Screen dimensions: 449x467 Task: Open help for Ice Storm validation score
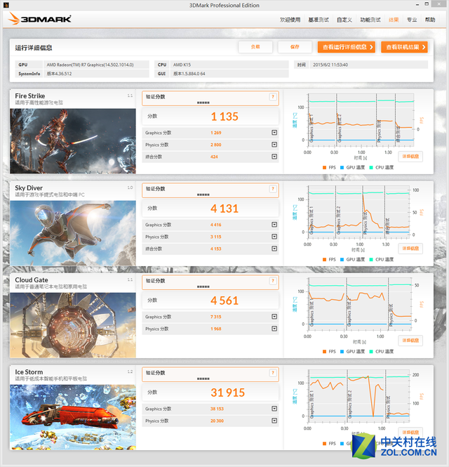(272, 373)
